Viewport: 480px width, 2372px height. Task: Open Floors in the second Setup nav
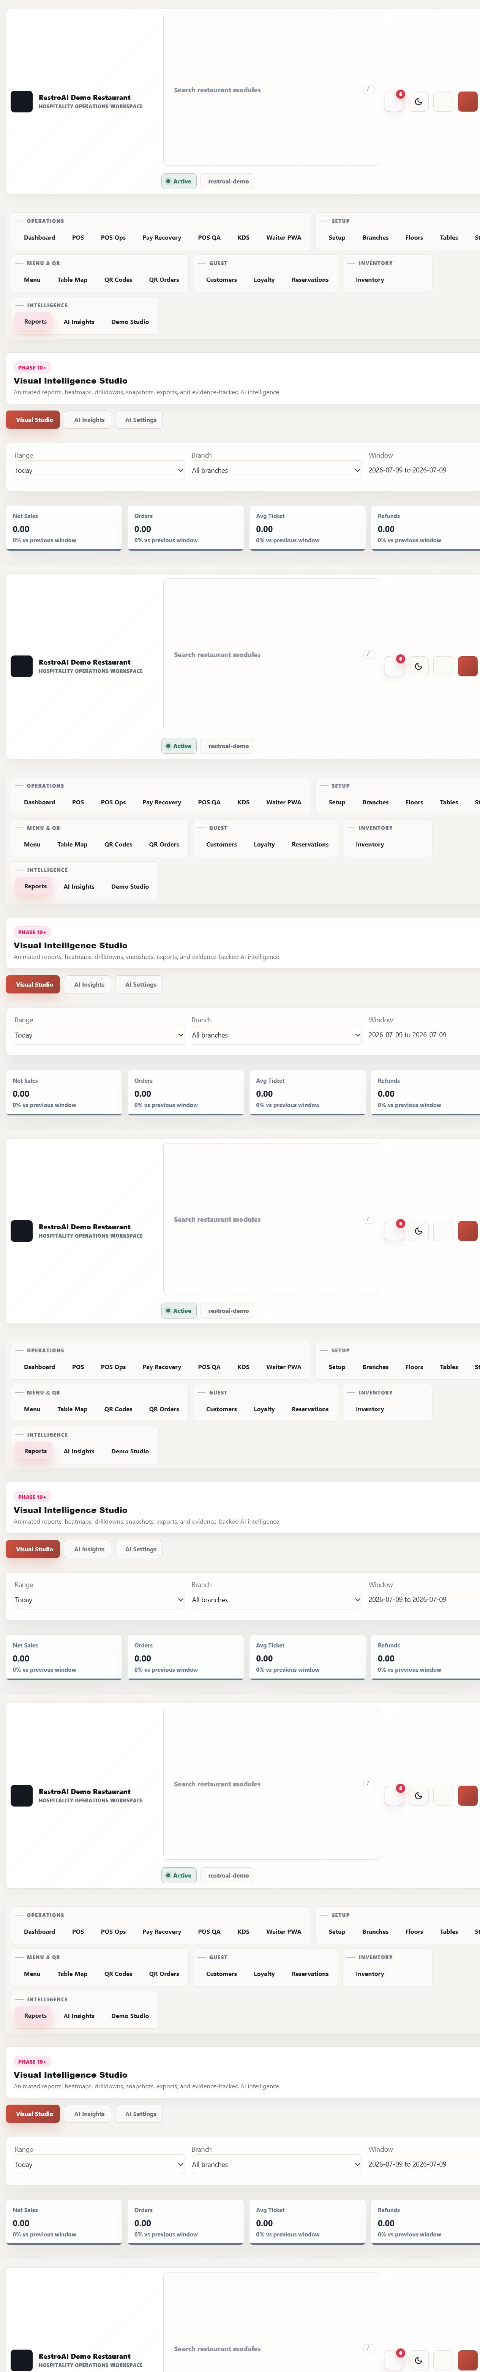[x=415, y=802]
